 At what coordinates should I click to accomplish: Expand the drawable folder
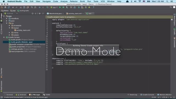coord(9,26)
